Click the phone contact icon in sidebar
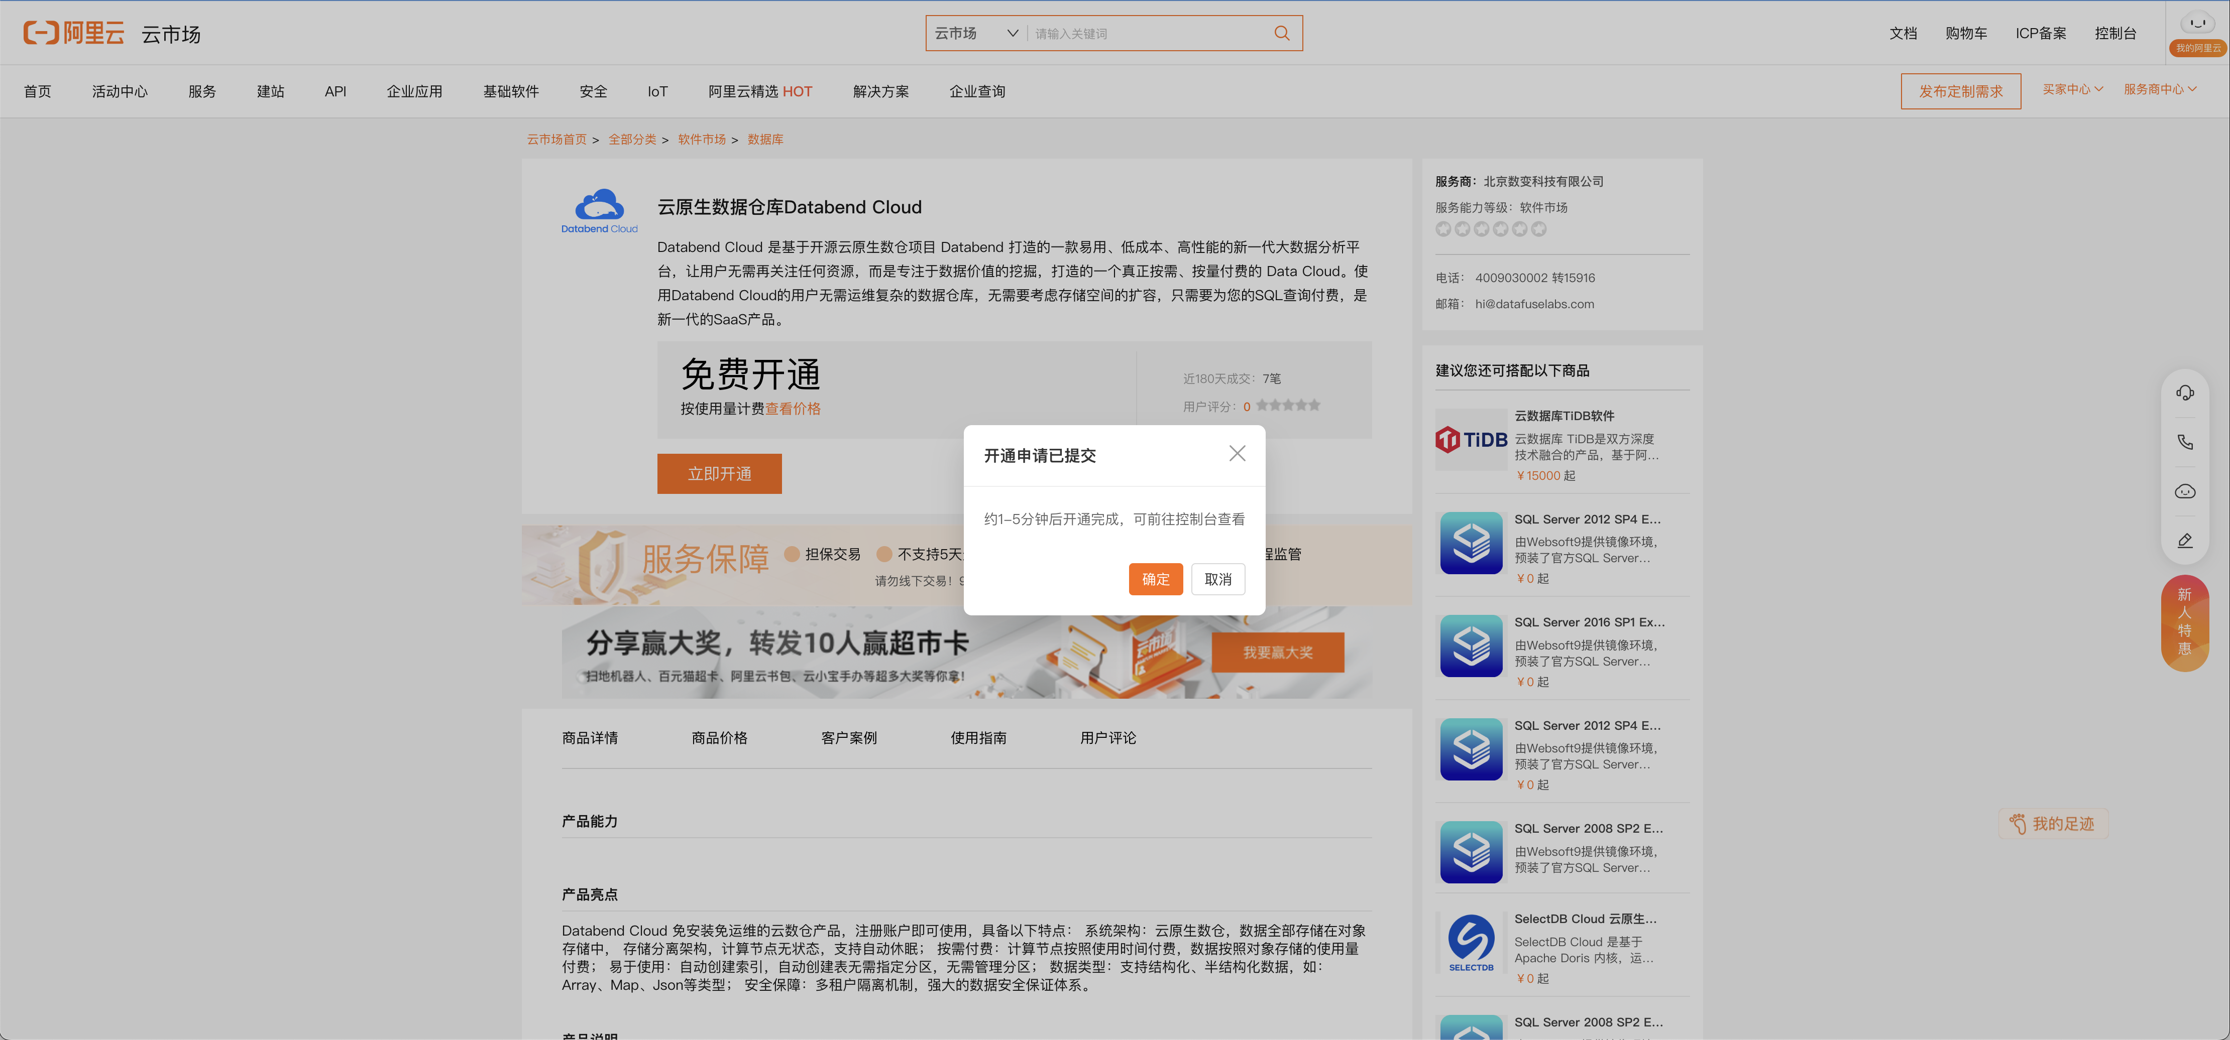 click(2184, 442)
